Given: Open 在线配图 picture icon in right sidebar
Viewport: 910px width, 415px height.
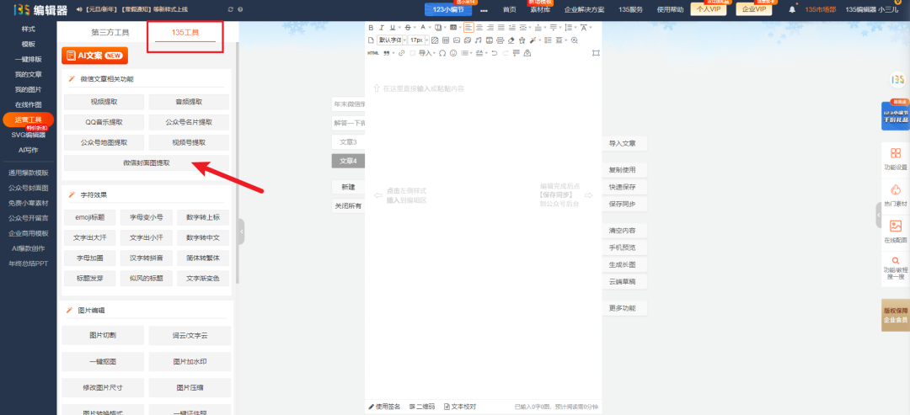Looking at the screenshot, I should pos(896,231).
